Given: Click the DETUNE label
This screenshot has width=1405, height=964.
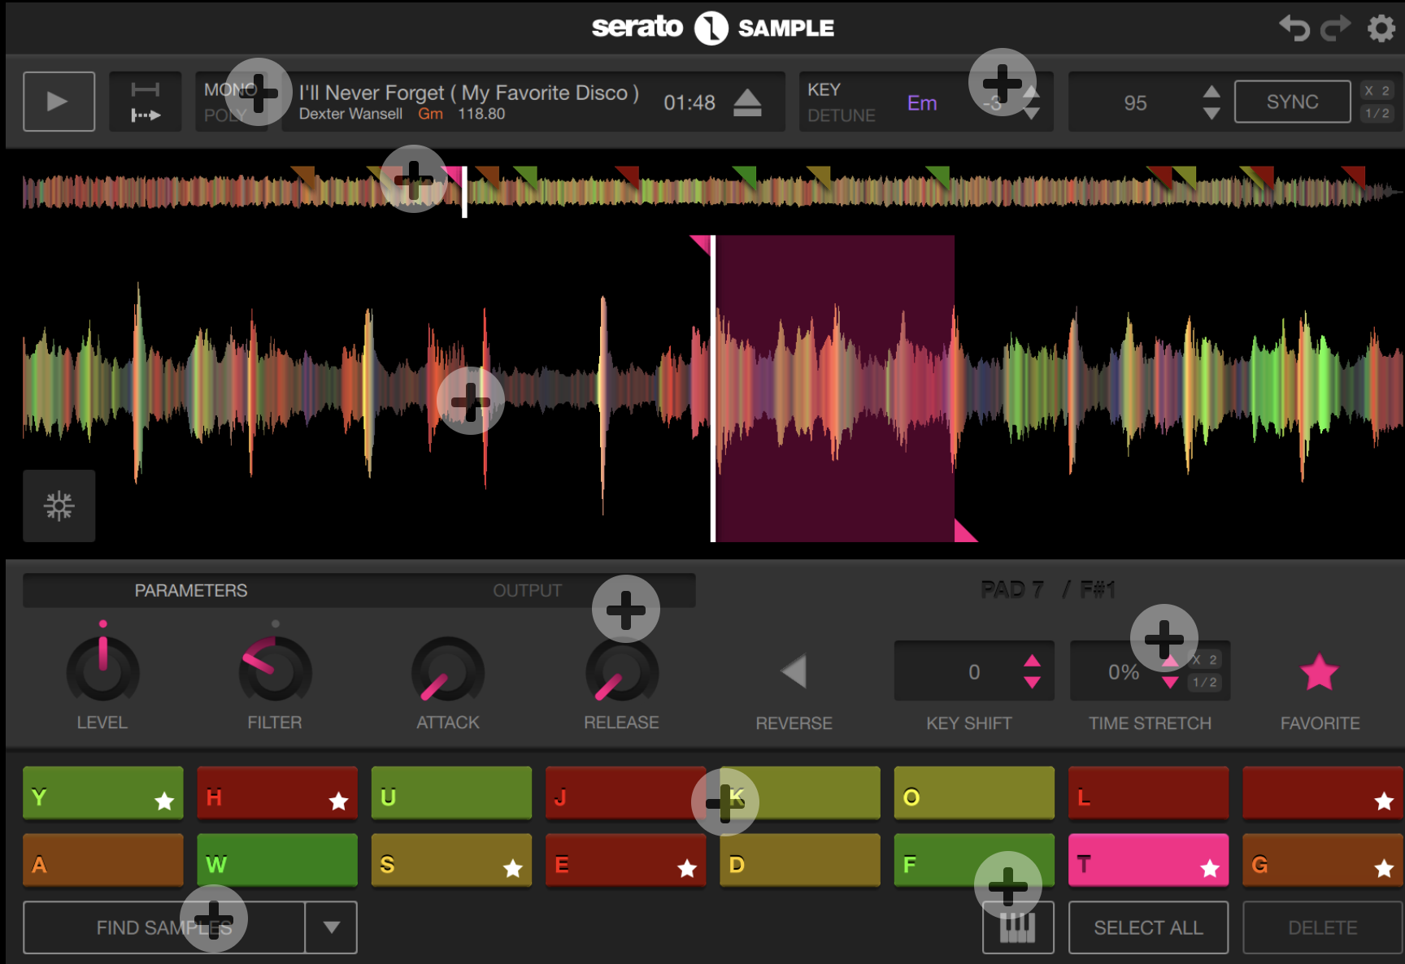Looking at the screenshot, I should (841, 115).
